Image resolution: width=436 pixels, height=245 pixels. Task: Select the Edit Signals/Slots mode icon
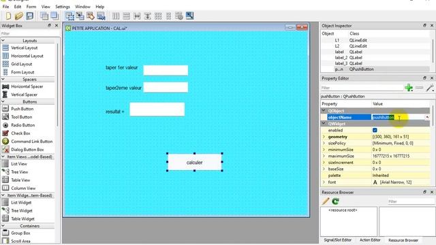tap(80, 16)
